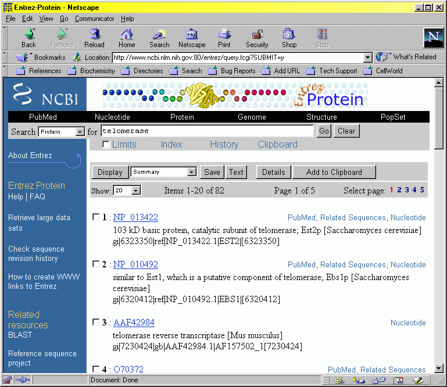This screenshot has height=387, width=447.
Task: Open the Tech Support bookmark folder
Action: tap(332, 71)
